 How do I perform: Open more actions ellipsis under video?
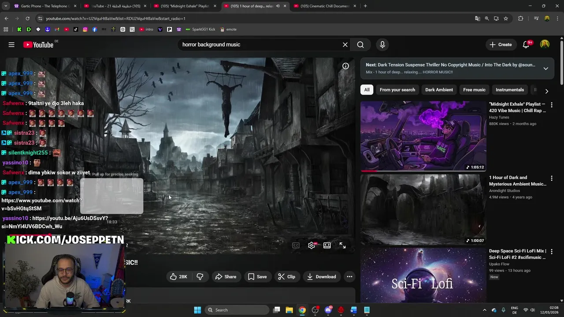(x=349, y=276)
